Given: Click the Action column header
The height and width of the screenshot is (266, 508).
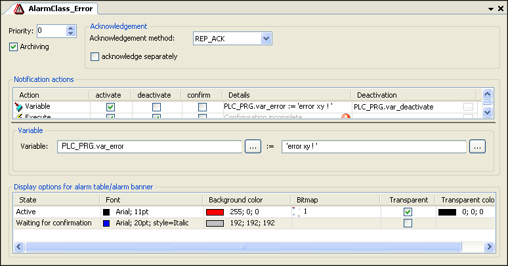Looking at the screenshot, I should [x=51, y=95].
